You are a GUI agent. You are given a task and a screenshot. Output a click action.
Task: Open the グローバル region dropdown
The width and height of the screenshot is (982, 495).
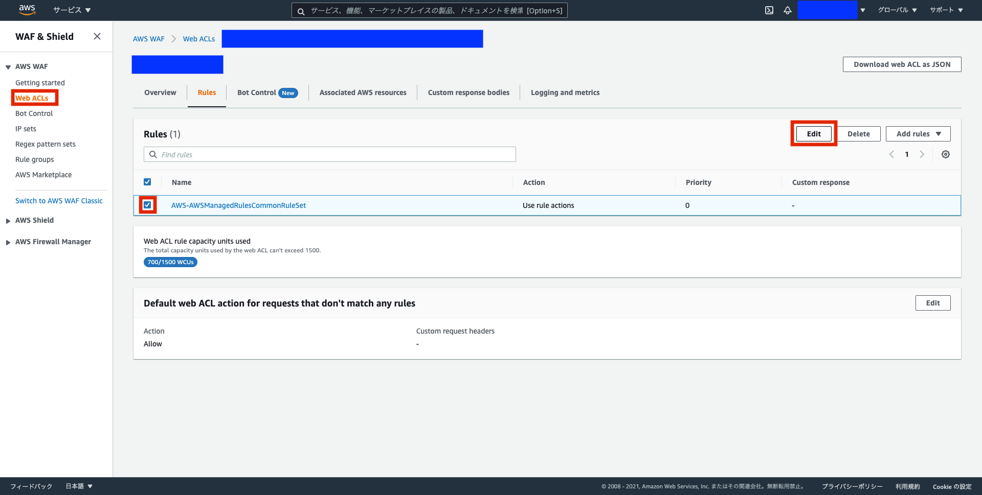click(x=897, y=10)
